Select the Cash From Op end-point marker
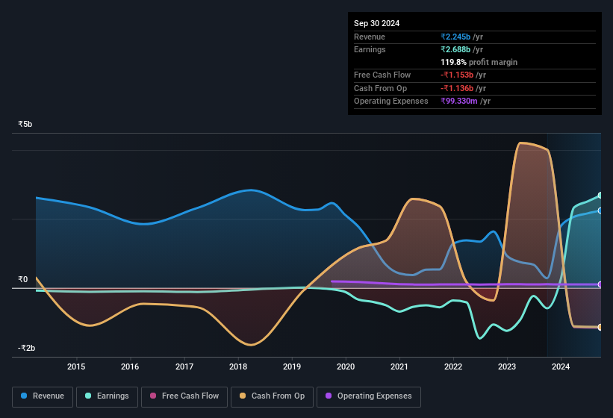This screenshot has width=613, height=418. click(x=600, y=327)
